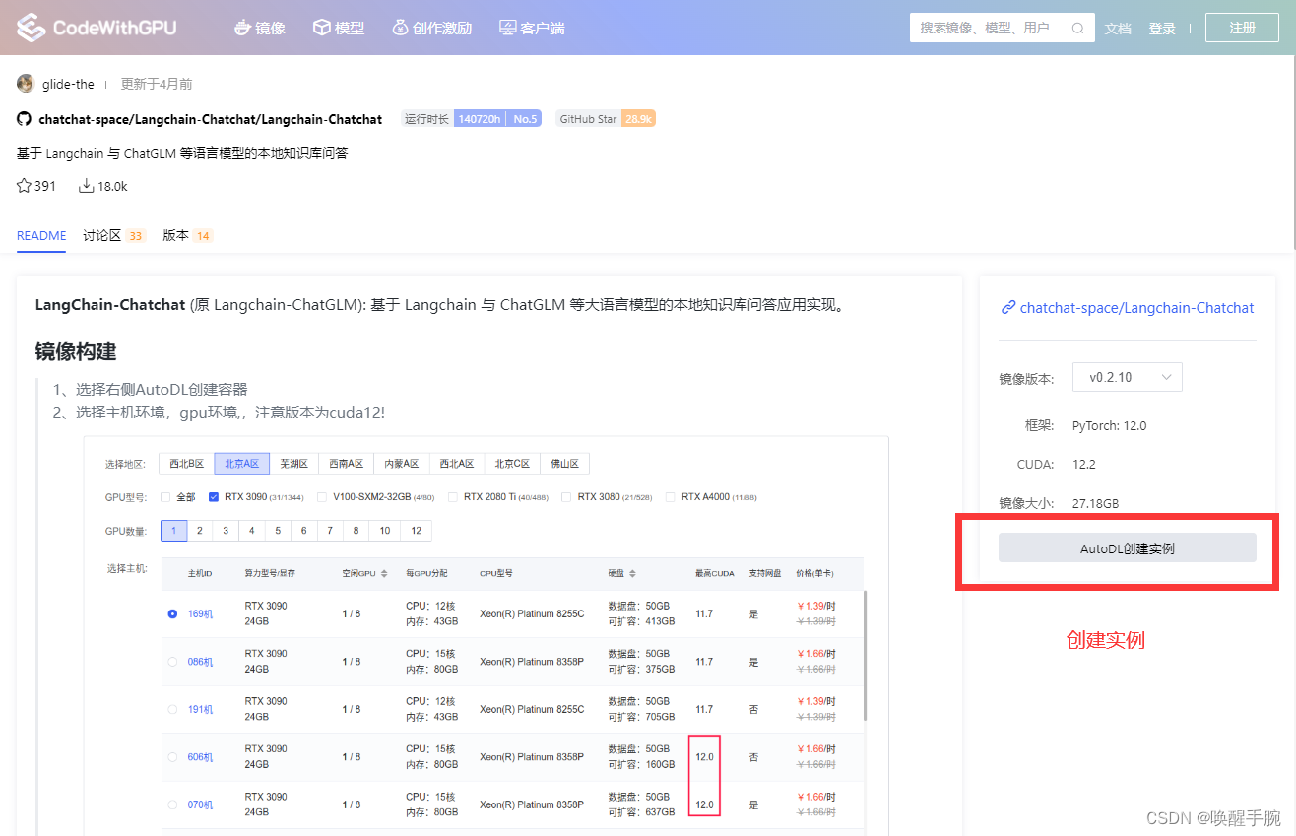The height and width of the screenshot is (836, 1296).
Task: Click the 登录 link
Action: coord(1162,29)
